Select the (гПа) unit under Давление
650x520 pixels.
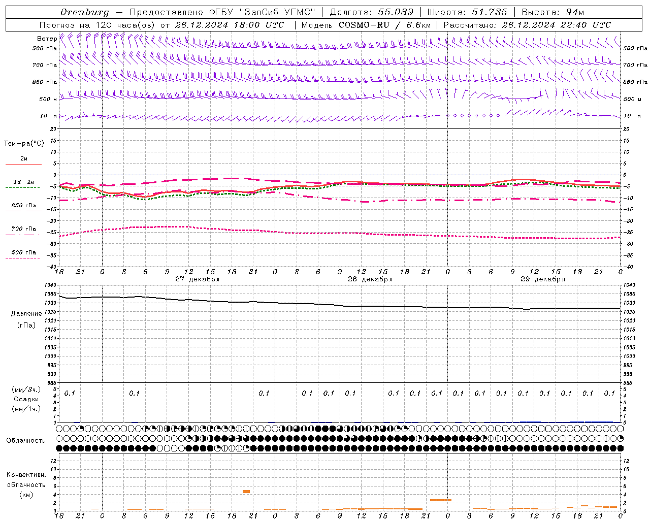click(26, 326)
